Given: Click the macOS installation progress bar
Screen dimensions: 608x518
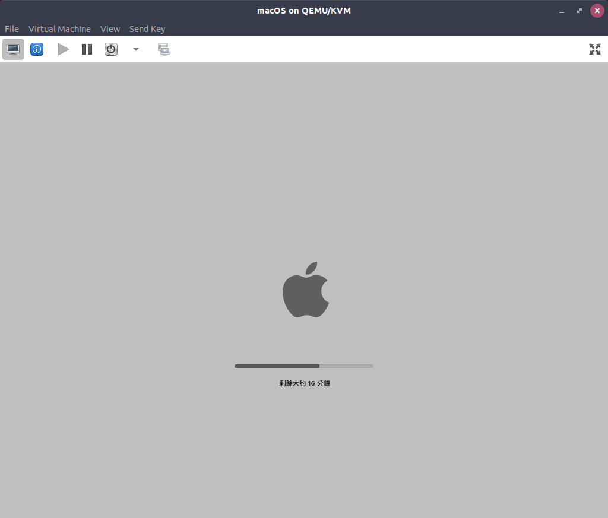Looking at the screenshot, I should click(304, 366).
